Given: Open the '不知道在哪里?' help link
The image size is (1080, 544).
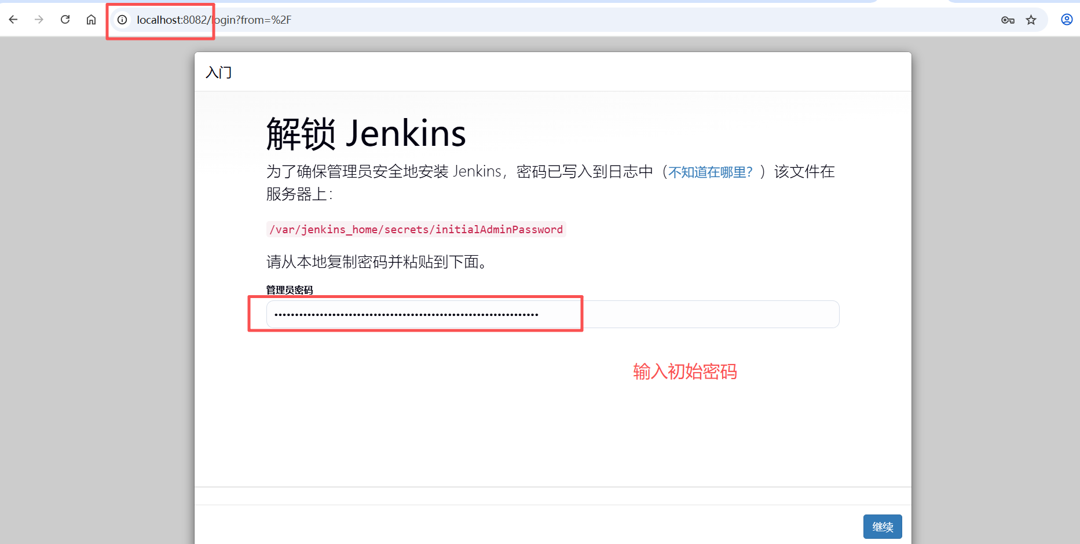Looking at the screenshot, I should [x=711, y=172].
